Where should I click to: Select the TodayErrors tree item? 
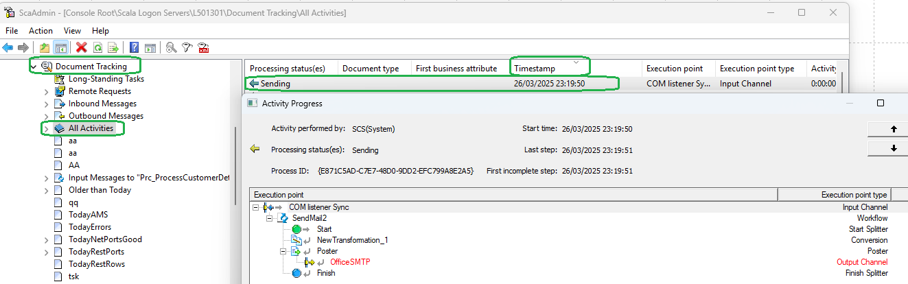pos(90,227)
